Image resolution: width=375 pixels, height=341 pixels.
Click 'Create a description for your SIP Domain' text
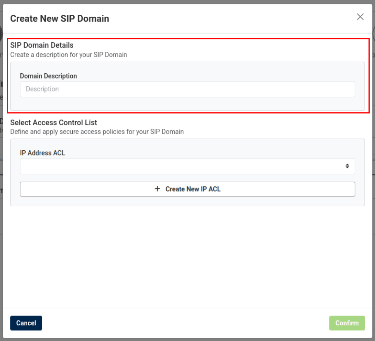click(x=68, y=55)
